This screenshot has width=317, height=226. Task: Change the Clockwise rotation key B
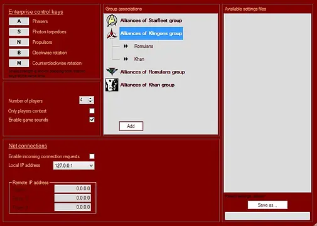(x=19, y=53)
